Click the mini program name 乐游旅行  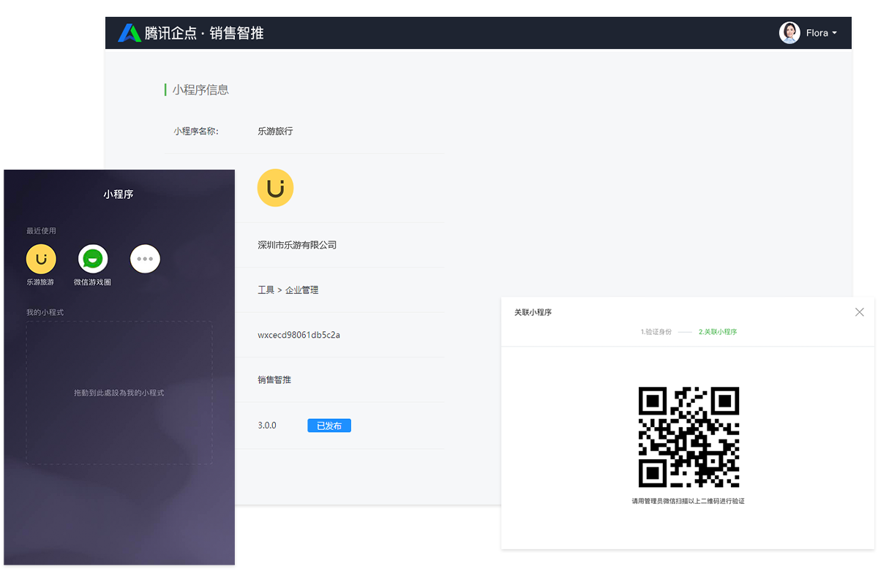click(x=275, y=132)
